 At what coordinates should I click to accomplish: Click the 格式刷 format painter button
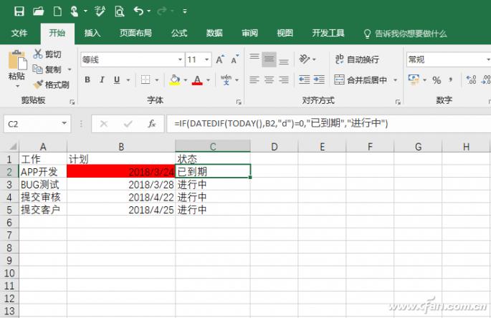coord(52,85)
